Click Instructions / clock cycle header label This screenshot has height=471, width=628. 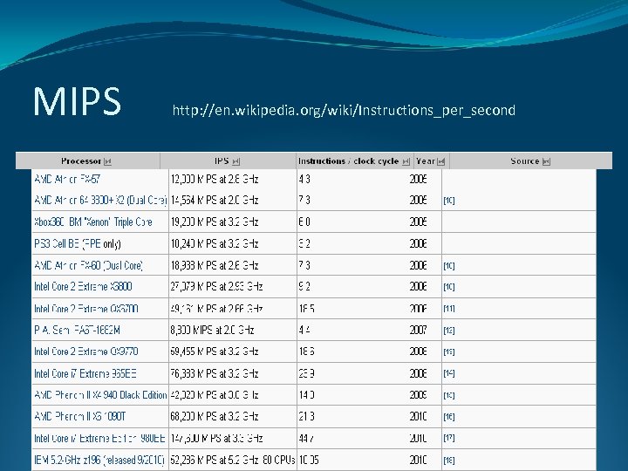pyautogui.click(x=348, y=161)
